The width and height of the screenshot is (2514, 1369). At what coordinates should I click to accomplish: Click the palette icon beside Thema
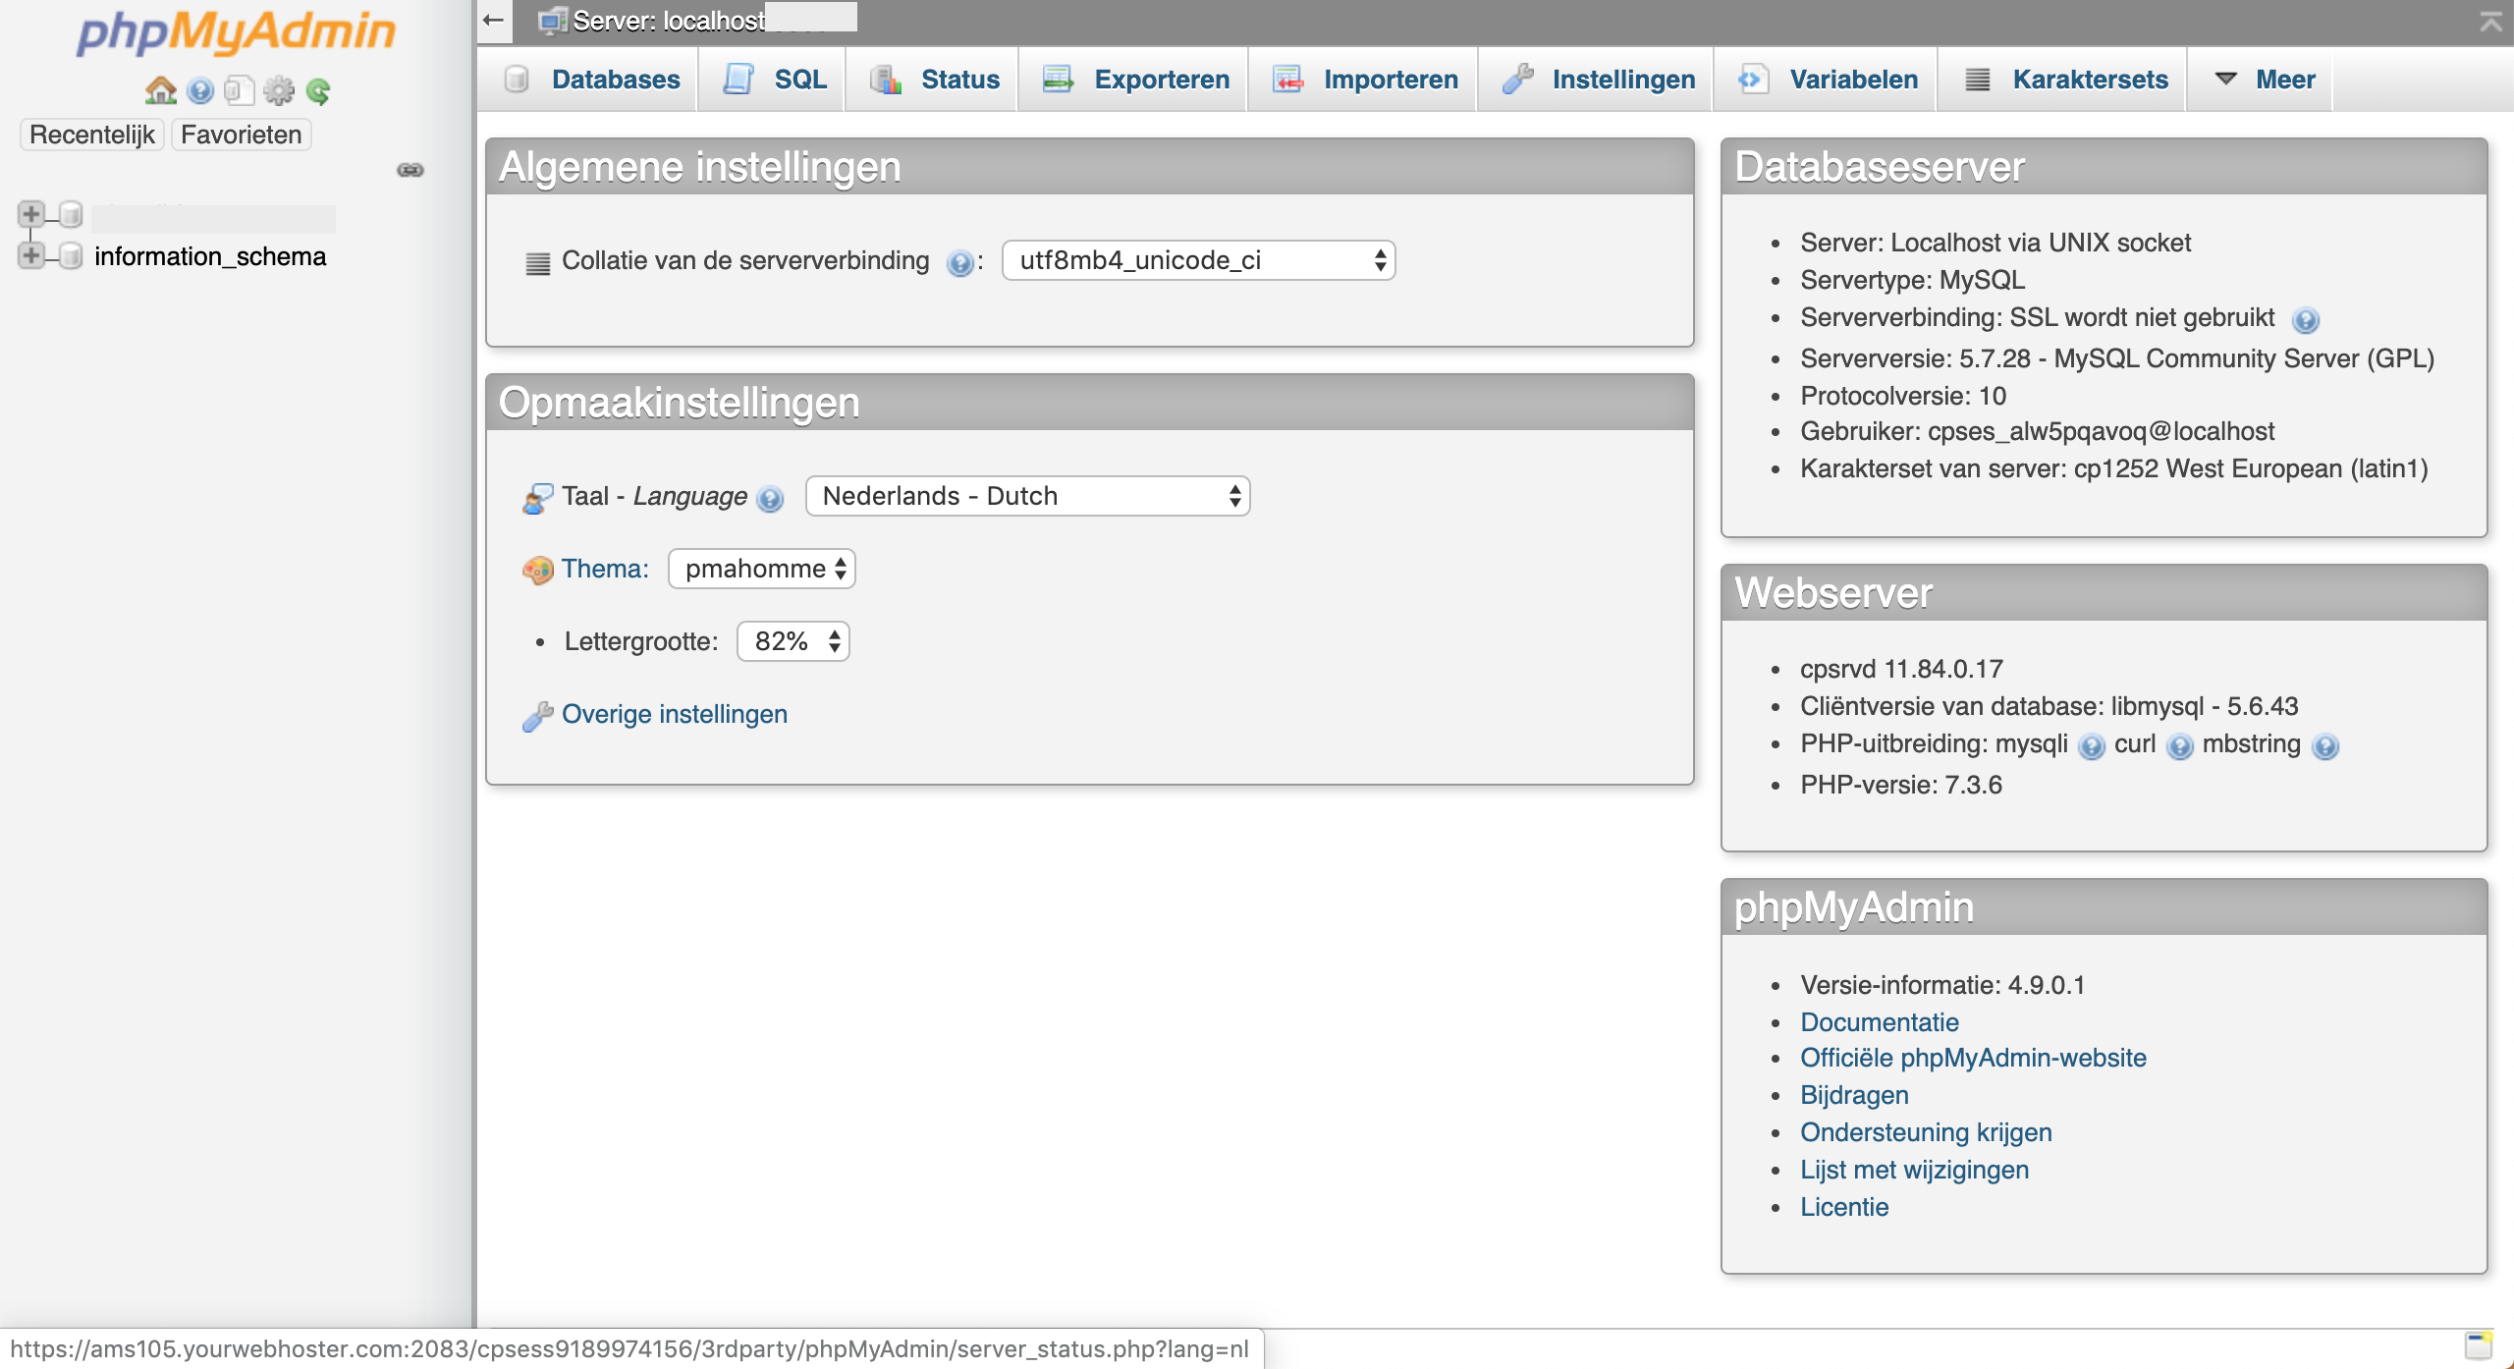(x=538, y=570)
